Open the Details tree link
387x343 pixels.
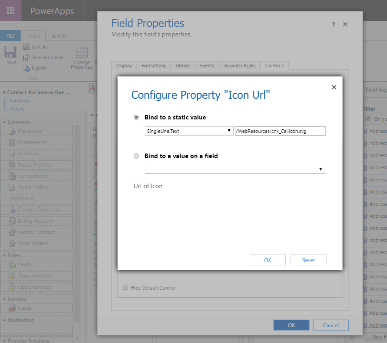17,109
